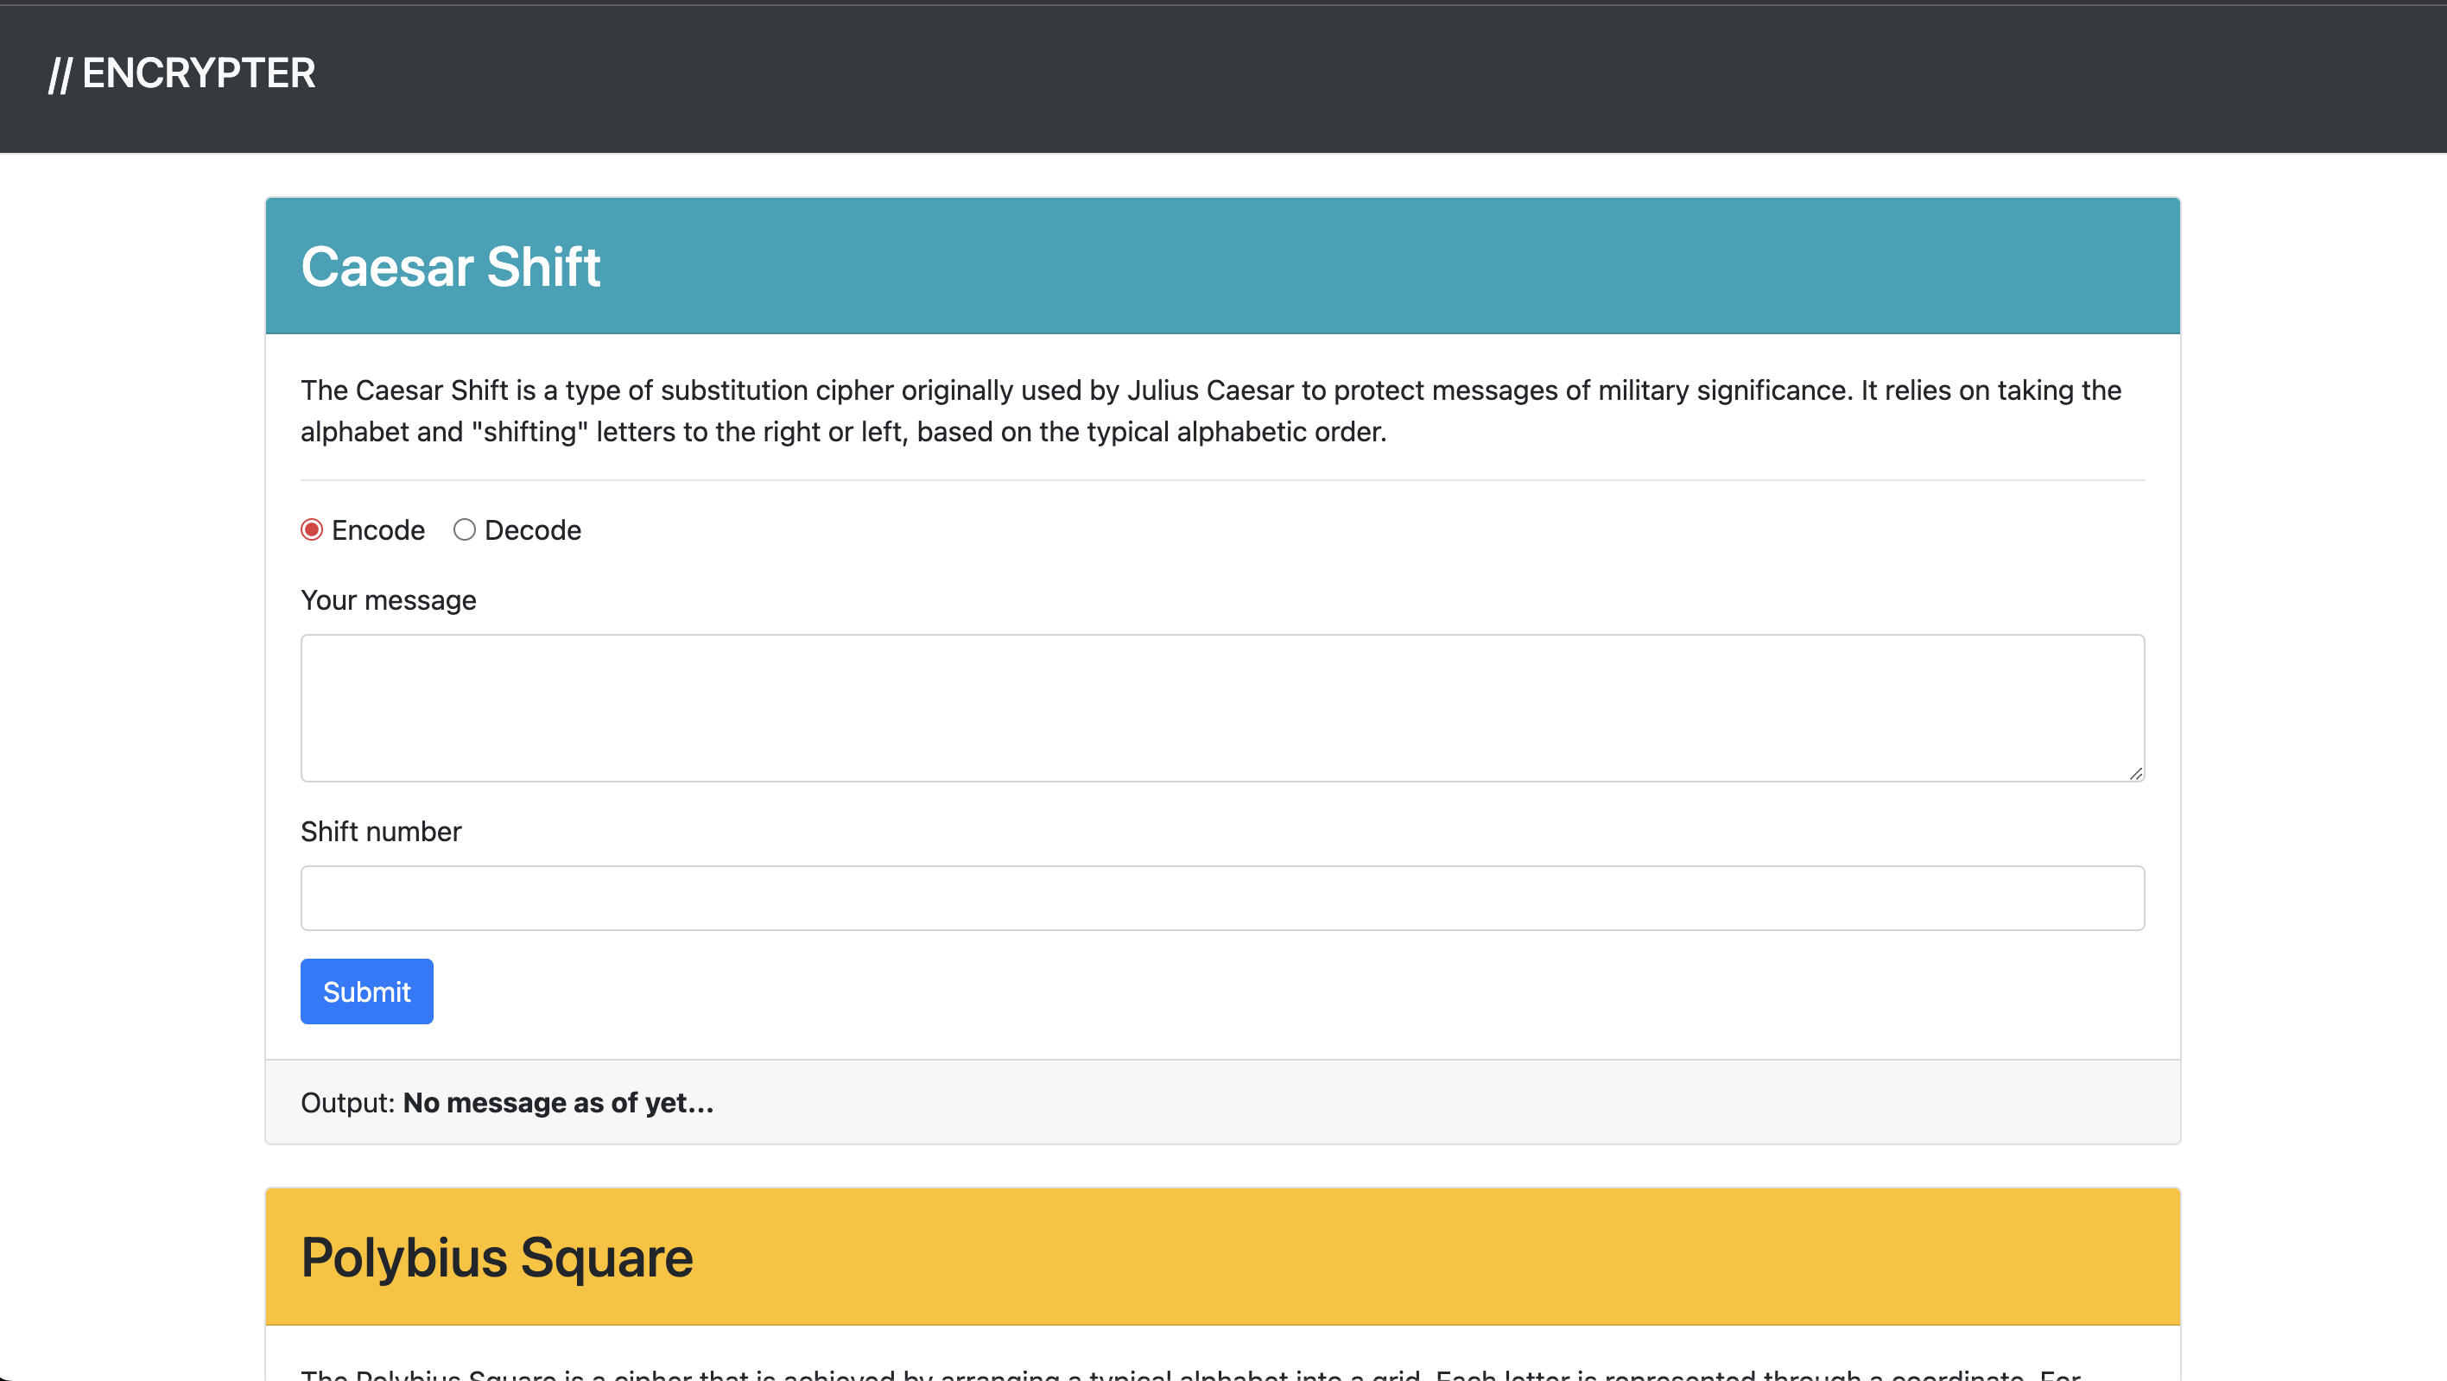Click the 'No message as of yet…' output

click(558, 1102)
